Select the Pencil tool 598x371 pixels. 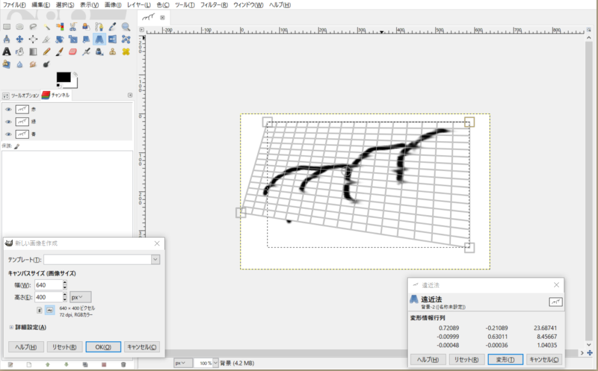tap(46, 52)
